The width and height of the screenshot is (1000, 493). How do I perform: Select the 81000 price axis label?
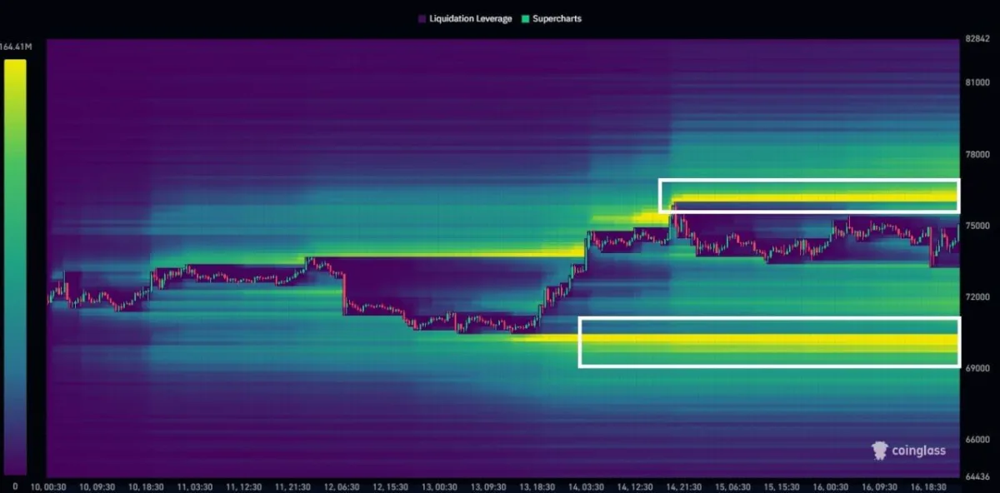point(978,82)
